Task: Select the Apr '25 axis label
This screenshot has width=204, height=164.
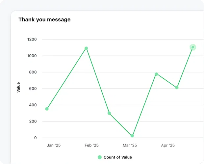Action: (x=168, y=145)
